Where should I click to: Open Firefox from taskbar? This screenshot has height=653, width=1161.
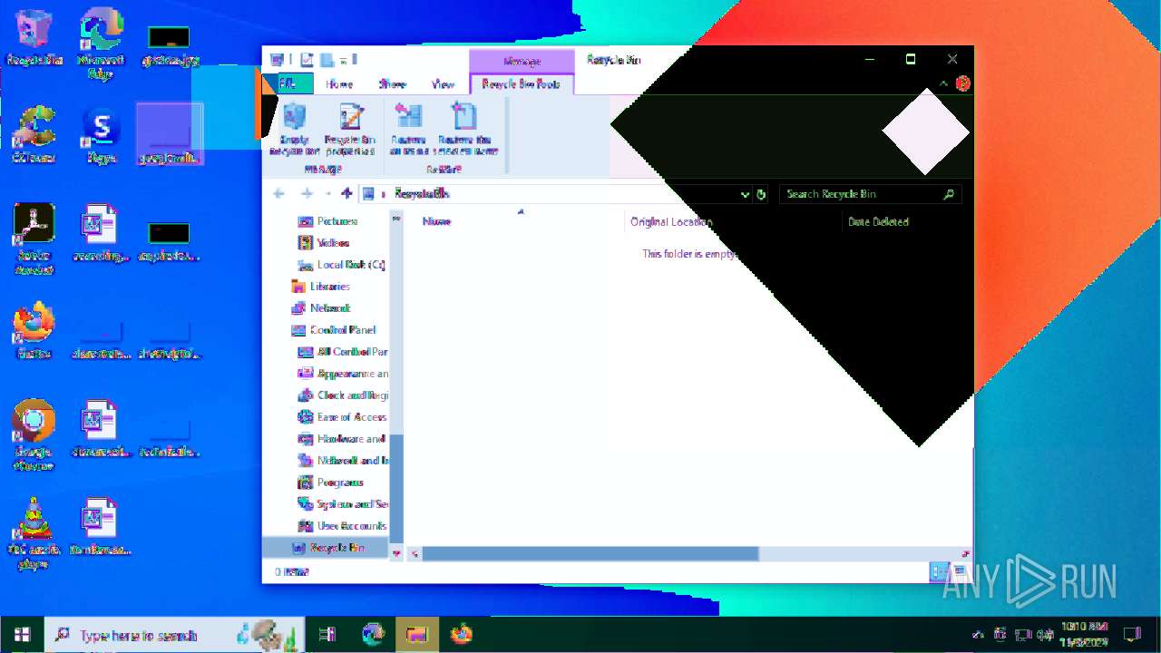coord(462,635)
